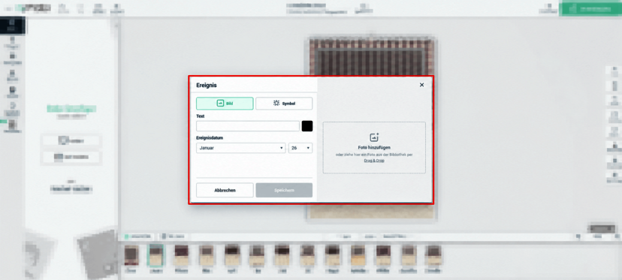Open the day dropdown showing 26
The height and width of the screenshot is (280, 622).
point(300,148)
